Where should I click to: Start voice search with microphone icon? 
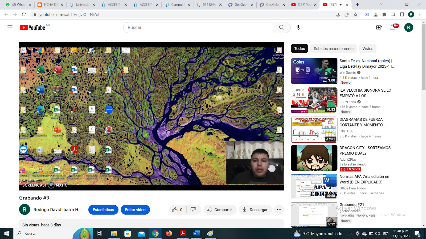[x=298, y=27]
